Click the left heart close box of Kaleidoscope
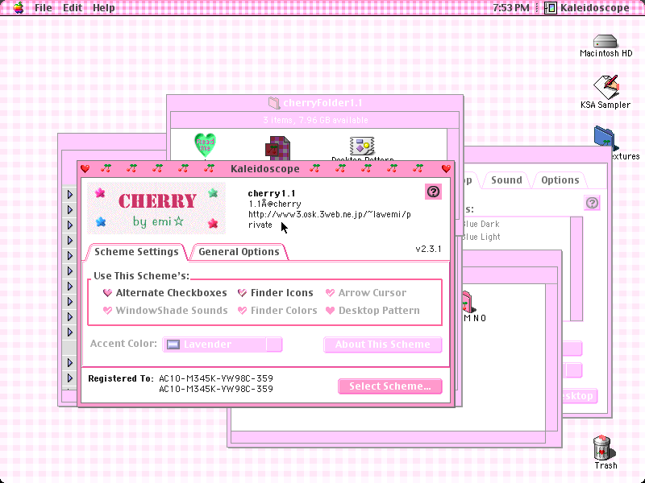Screen dimensions: 645x483 coord(85,169)
